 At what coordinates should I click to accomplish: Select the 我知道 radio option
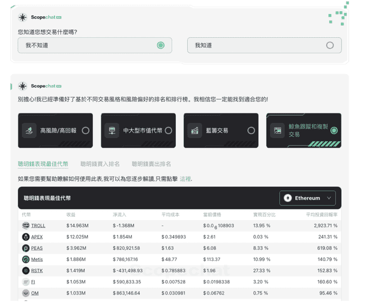pos(264,45)
